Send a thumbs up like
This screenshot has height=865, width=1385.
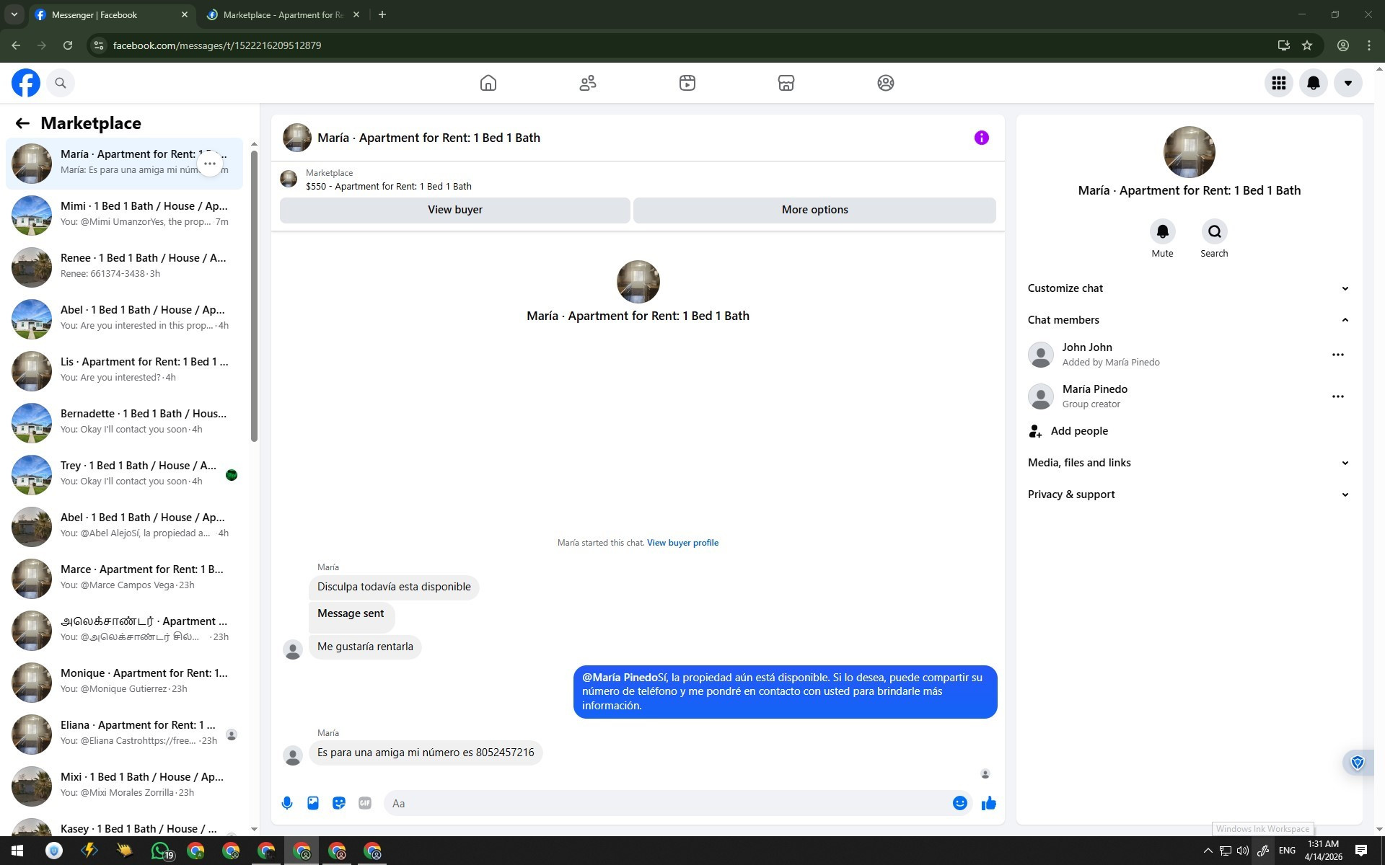coord(988,803)
